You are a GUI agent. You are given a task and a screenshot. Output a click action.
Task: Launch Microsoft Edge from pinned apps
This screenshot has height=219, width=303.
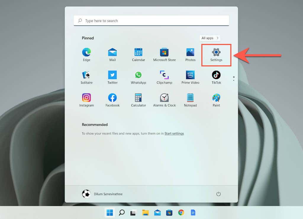click(x=86, y=55)
